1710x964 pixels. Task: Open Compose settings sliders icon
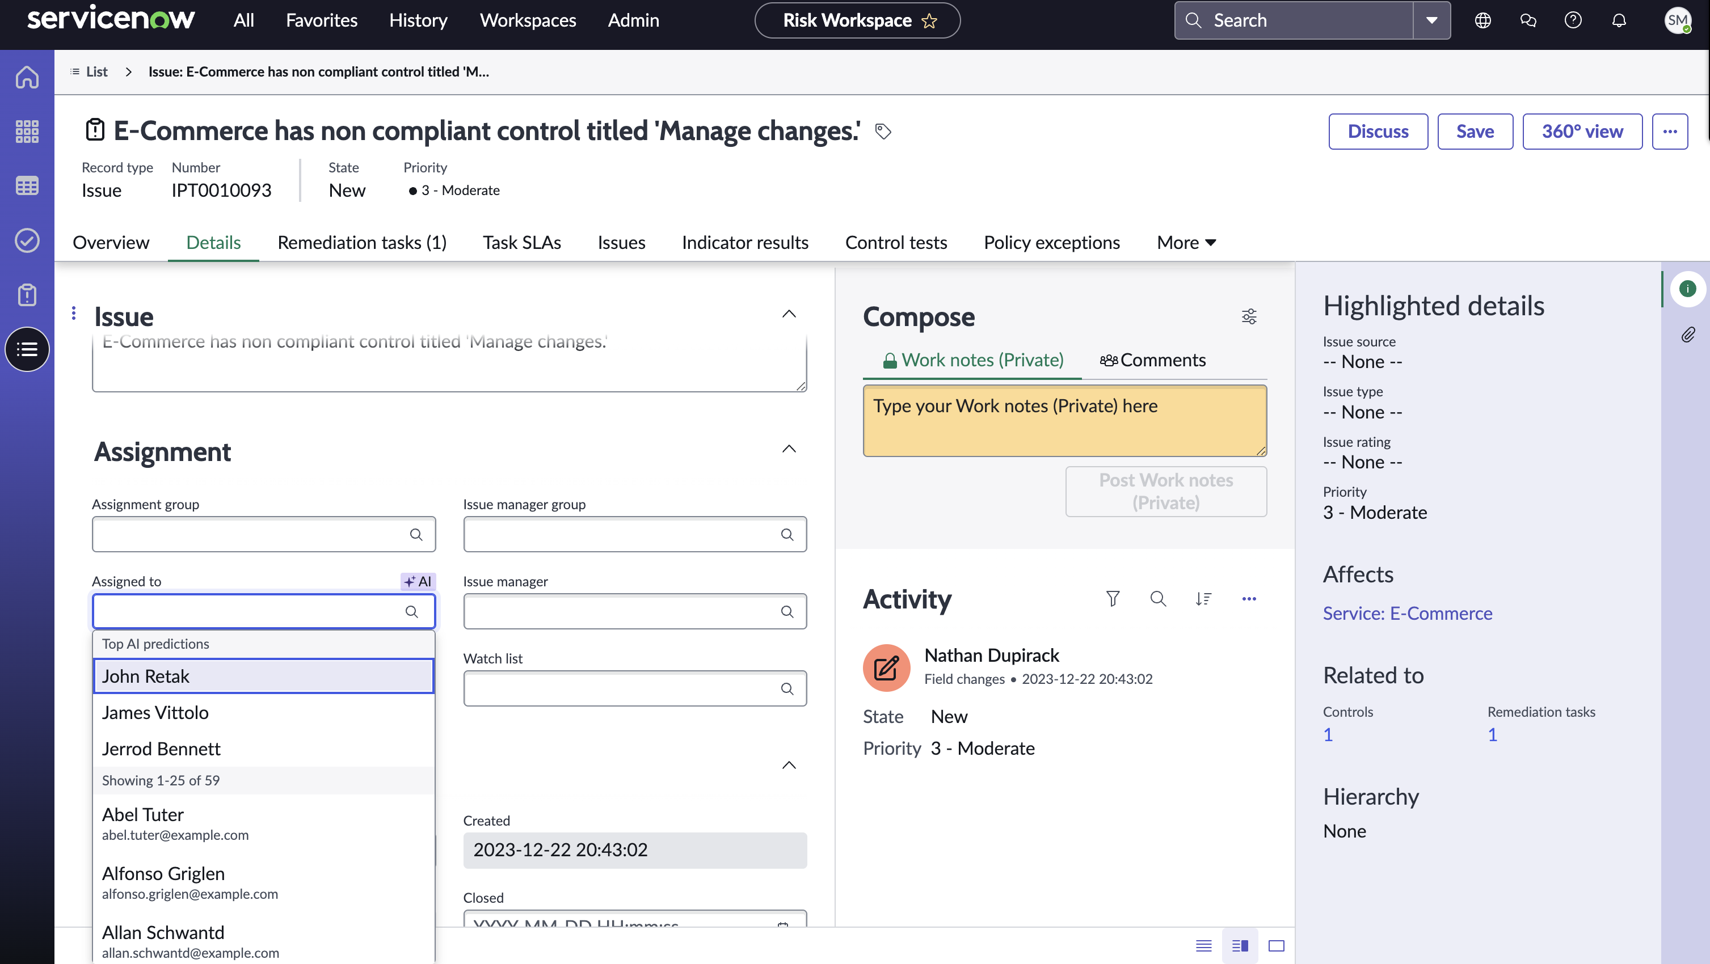1249,316
